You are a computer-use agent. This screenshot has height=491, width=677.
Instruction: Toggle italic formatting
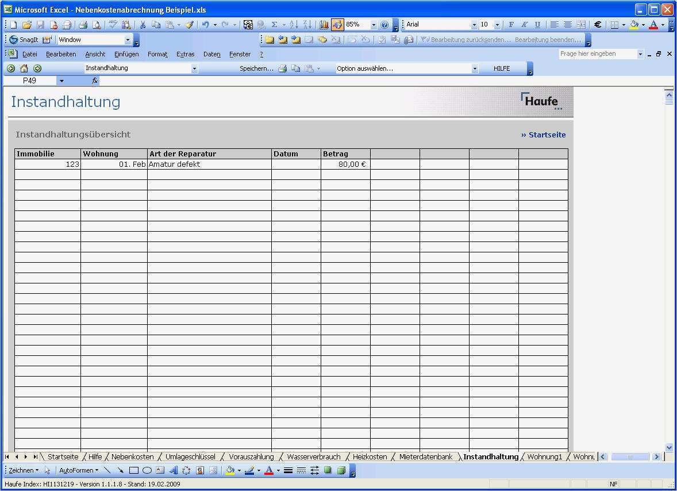pos(524,24)
